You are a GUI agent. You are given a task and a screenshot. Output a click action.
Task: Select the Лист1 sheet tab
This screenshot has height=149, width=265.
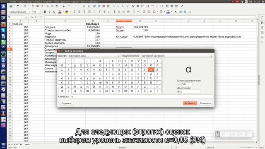(28, 144)
